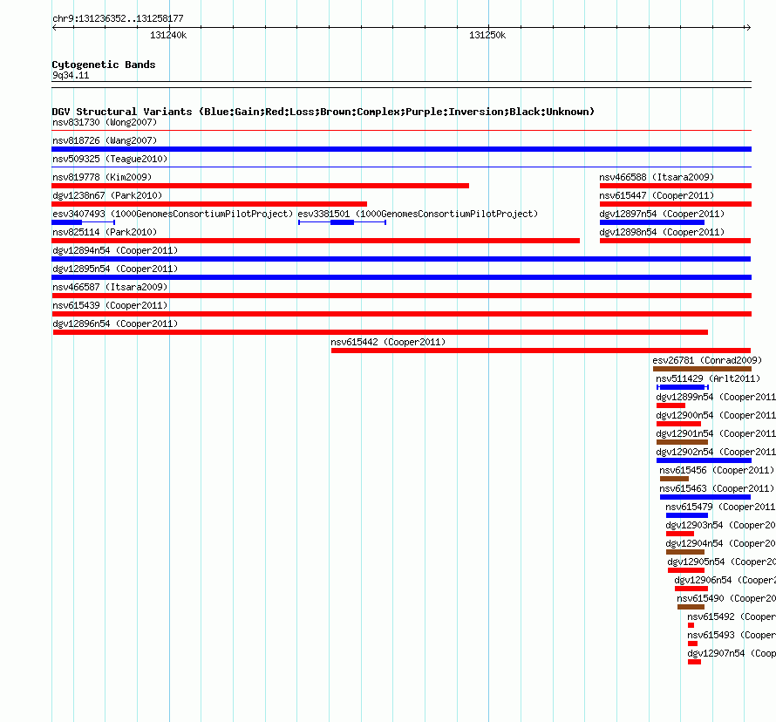776x722 pixels.
Task: Select the dgv12901n54 variant label
Action: coord(716,433)
